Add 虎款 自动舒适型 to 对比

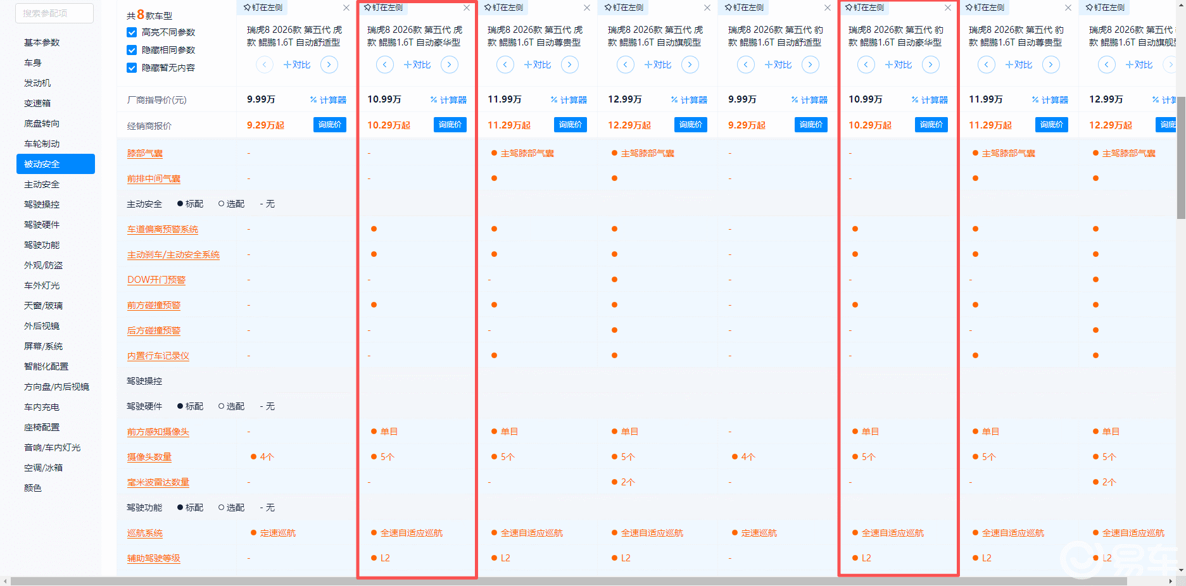click(x=296, y=65)
